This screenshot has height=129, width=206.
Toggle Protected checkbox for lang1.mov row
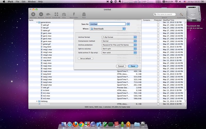[158, 77]
